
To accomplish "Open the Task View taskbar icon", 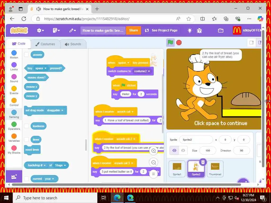I will click(x=104, y=198).
